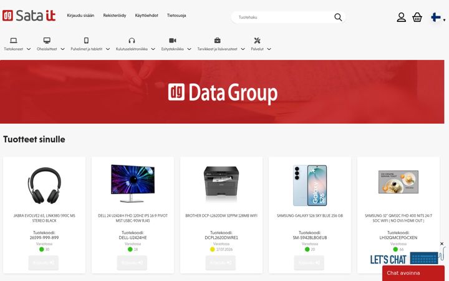Click the add button under Dell monitor
Screen dimensions: 449x281
point(132,263)
